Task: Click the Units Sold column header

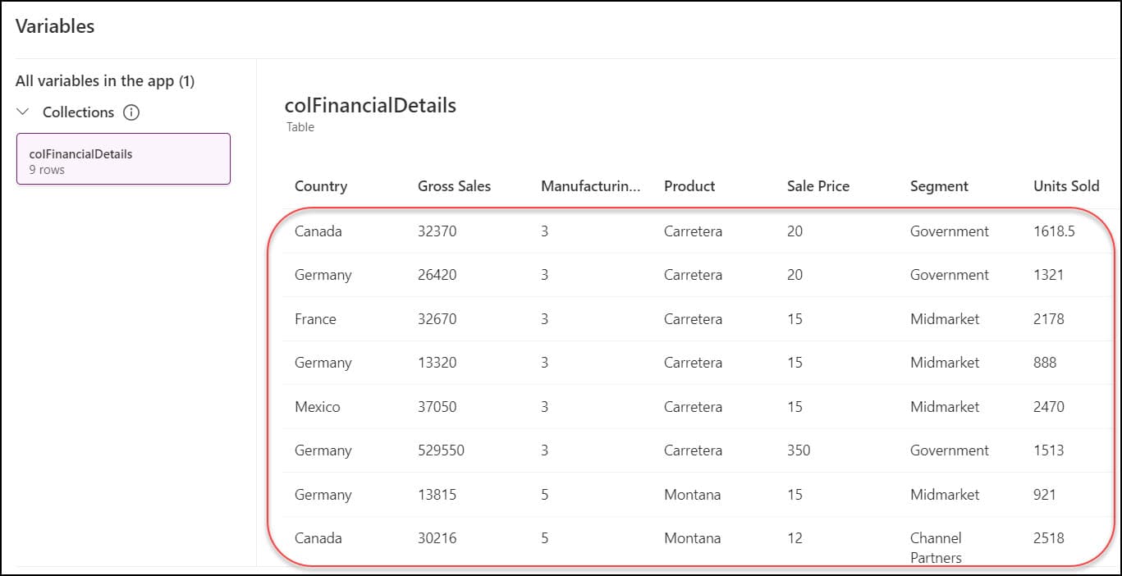Action: 1066,186
